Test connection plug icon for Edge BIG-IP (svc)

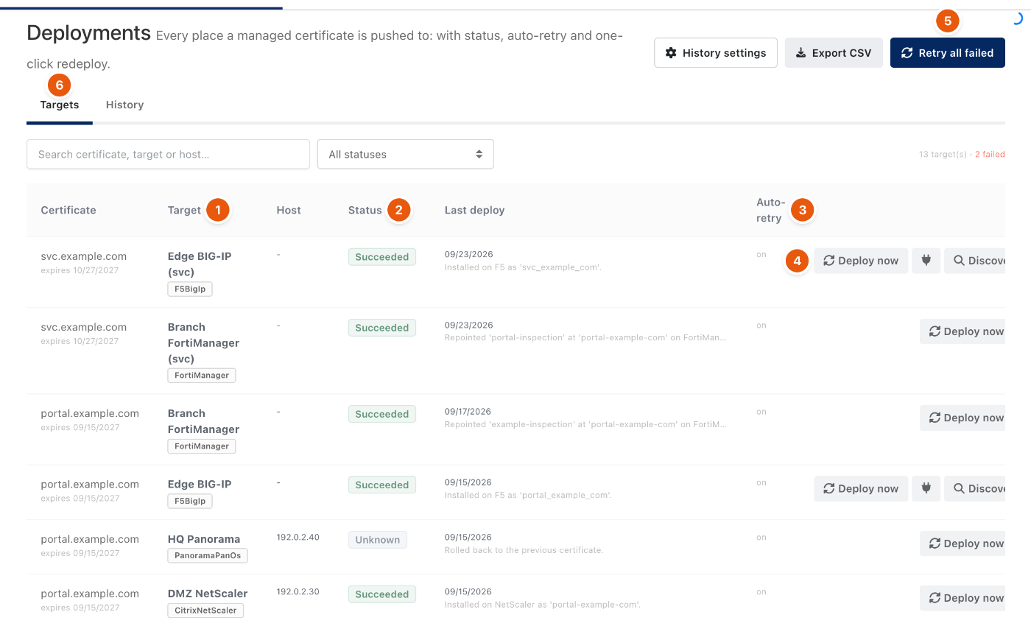[x=926, y=261]
